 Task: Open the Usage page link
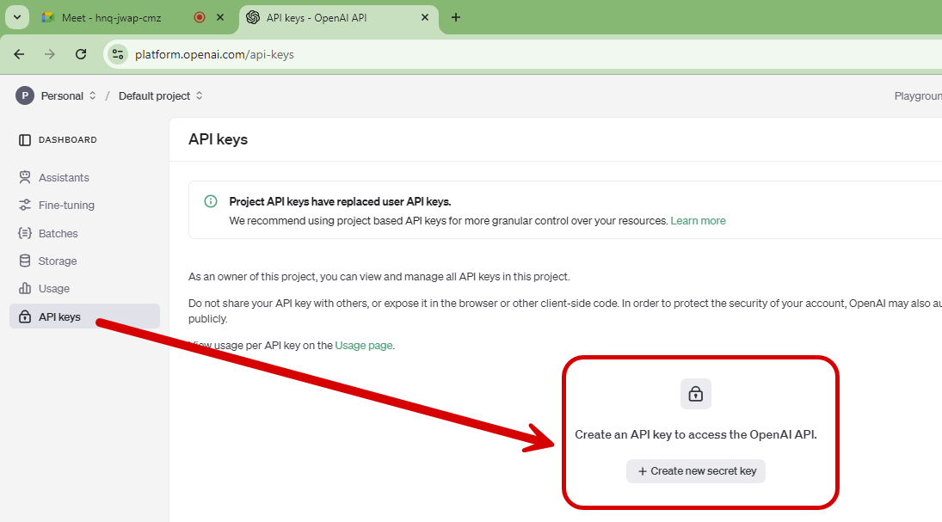[363, 346]
